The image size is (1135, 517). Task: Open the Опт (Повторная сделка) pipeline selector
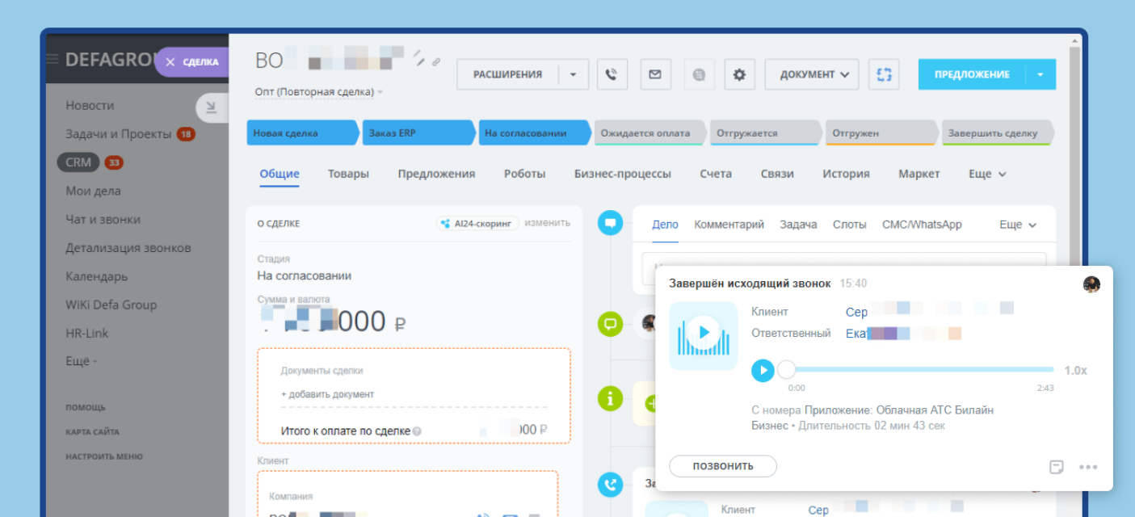(318, 92)
